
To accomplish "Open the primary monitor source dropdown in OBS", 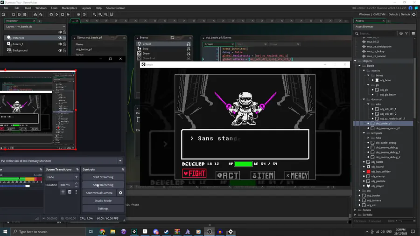I will point(120,161).
